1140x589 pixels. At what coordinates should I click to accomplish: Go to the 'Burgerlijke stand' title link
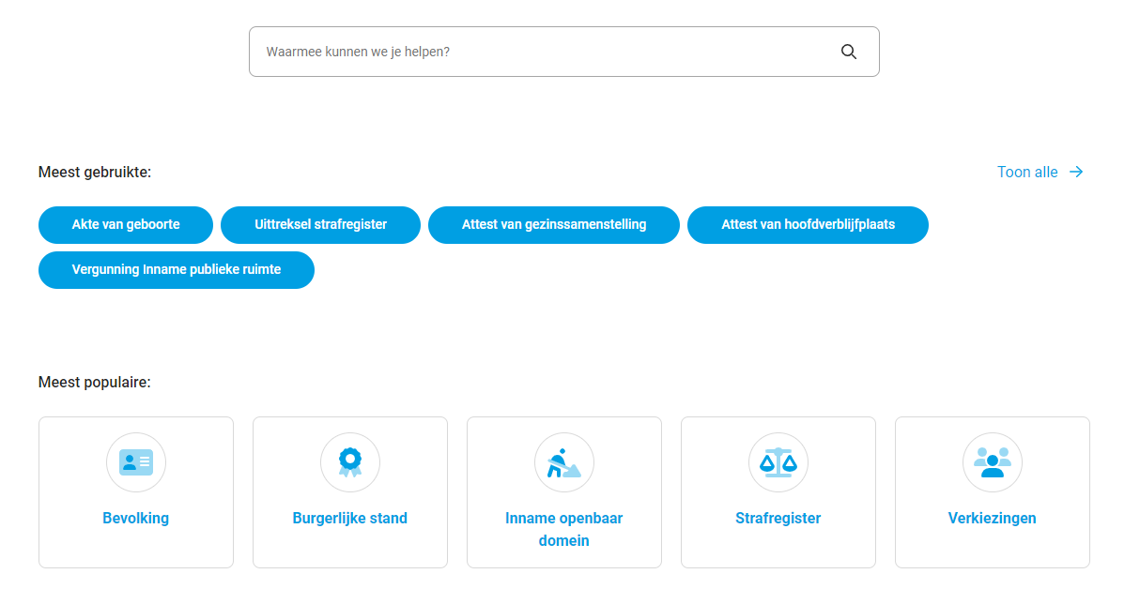tap(350, 518)
